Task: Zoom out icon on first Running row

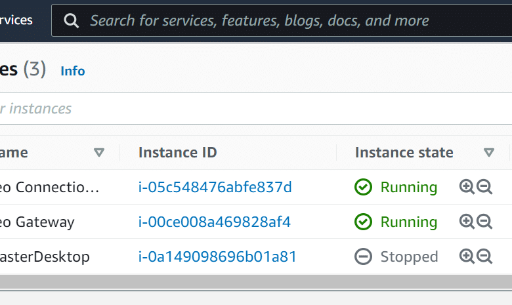Action: click(484, 187)
